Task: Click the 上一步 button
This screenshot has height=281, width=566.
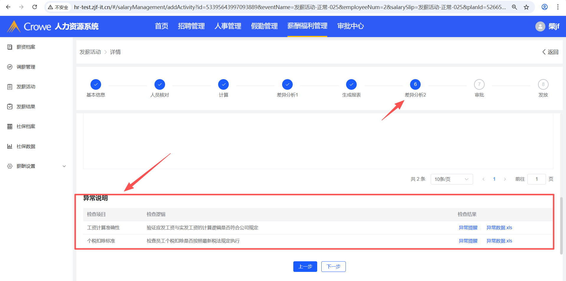Action: pos(305,267)
